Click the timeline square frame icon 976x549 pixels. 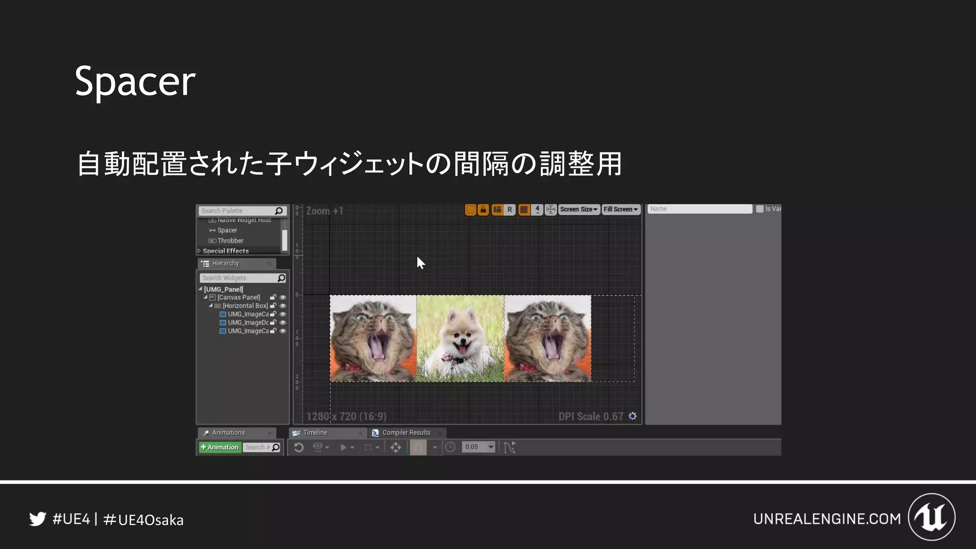point(368,447)
